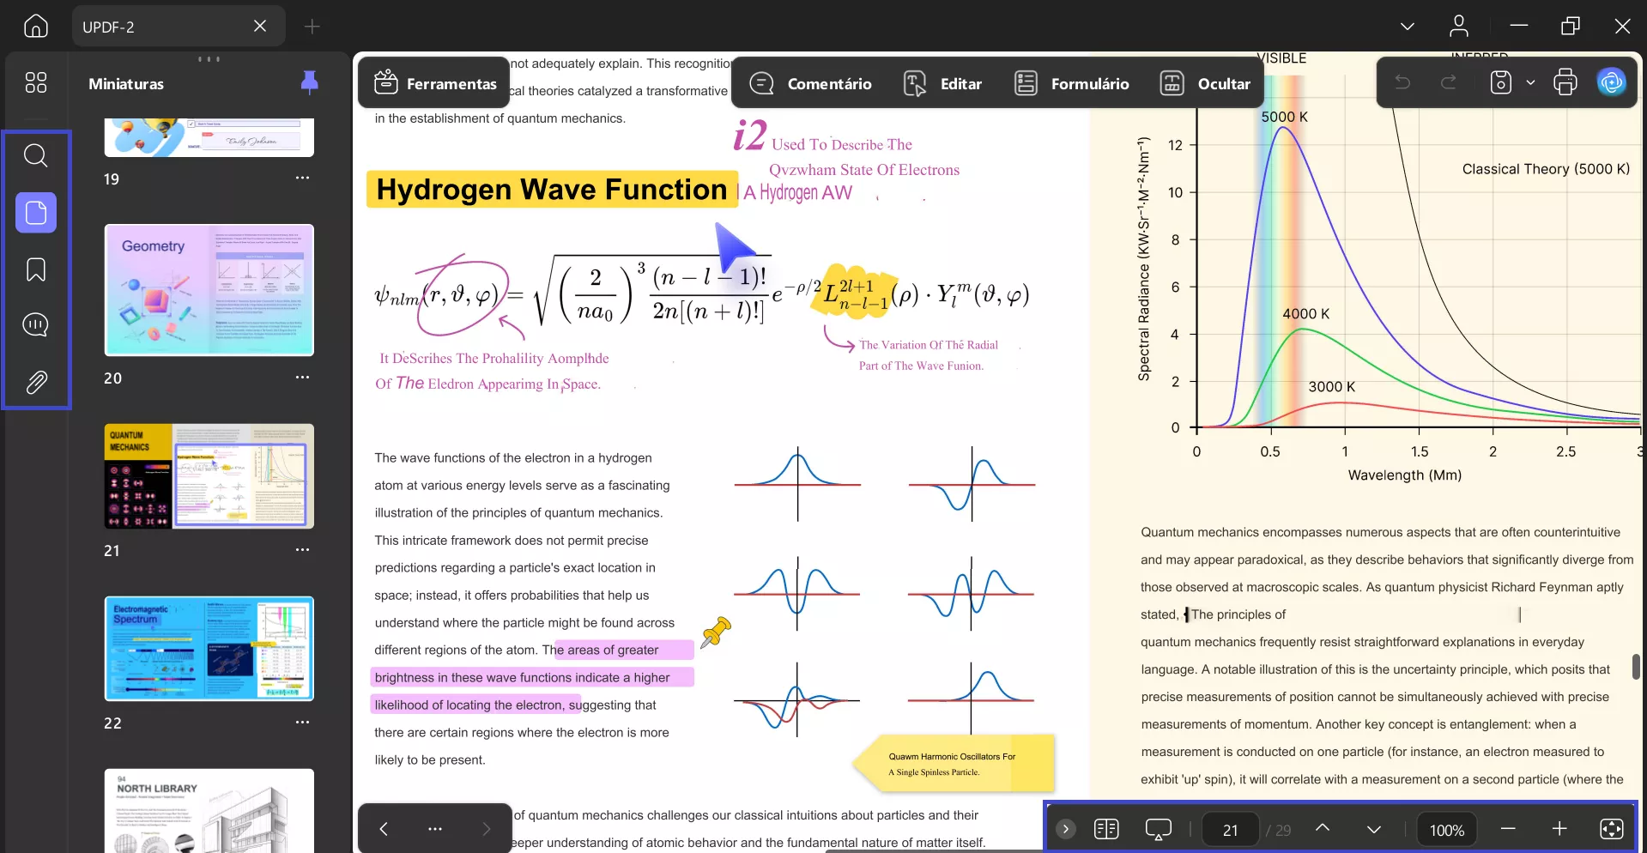Click the 'Classical Theory (5000 K)' chart label
Viewport: 1647px width, 853px height.
pos(1546,169)
